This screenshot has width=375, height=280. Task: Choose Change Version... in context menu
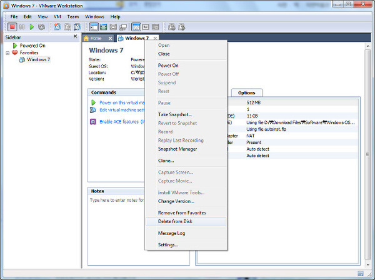(x=186, y=201)
